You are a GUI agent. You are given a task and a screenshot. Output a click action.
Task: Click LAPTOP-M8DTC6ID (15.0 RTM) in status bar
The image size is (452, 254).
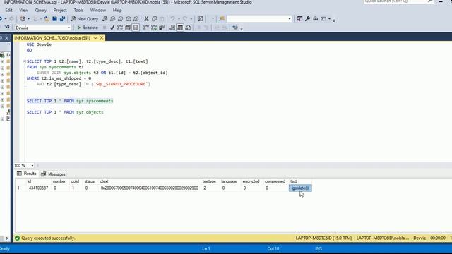tap(323, 238)
